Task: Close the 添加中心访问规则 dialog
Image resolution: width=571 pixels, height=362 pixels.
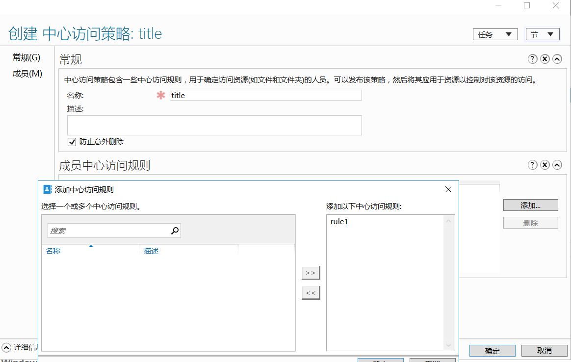Action: tap(448, 189)
